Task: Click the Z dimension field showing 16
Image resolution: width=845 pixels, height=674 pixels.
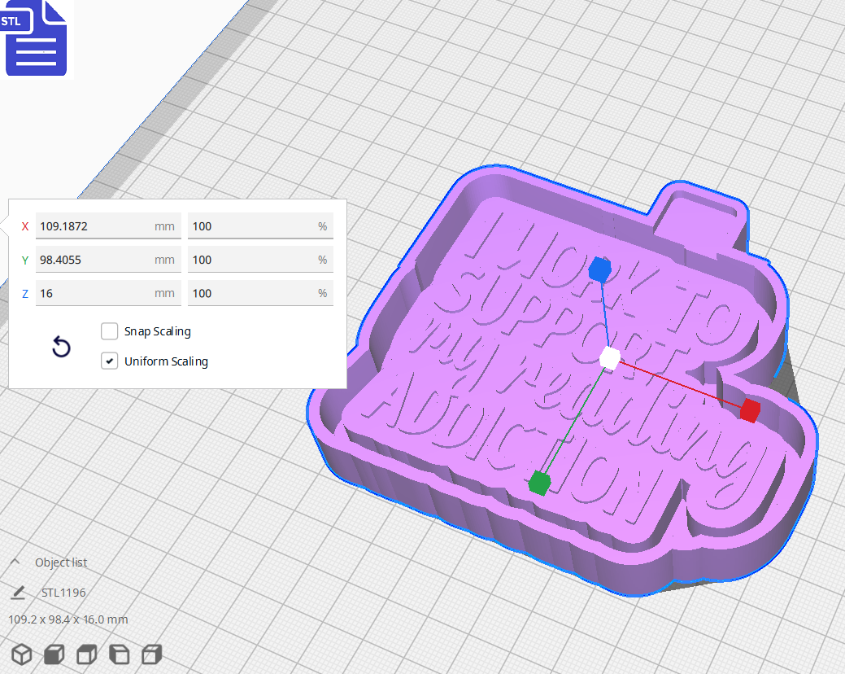Action: pyautogui.click(x=106, y=292)
